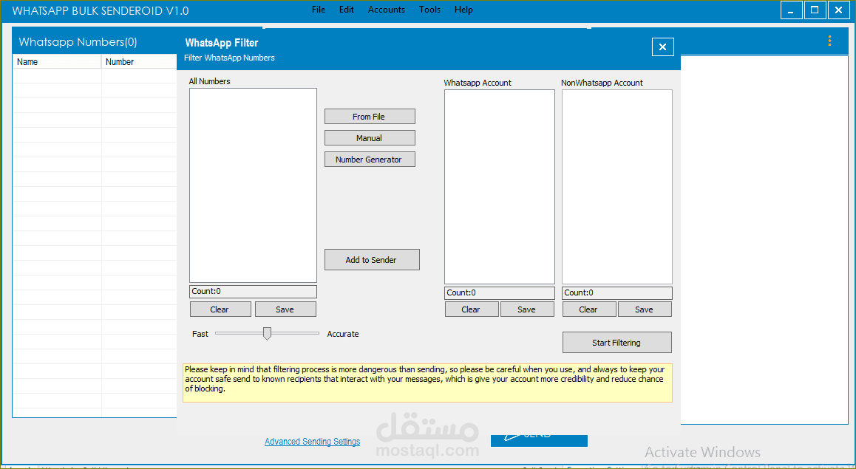This screenshot has height=469, width=856.
Task: Click inside the NonWhatsapp Account list box
Action: pos(617,187)
